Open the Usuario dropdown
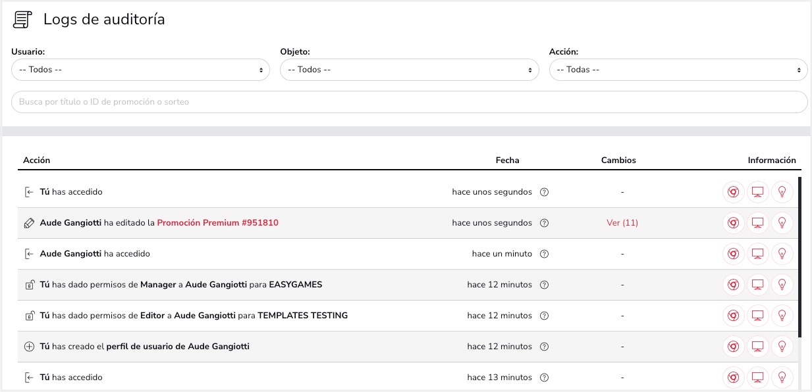This screenshot has width=812, height=392. point(140,70)
